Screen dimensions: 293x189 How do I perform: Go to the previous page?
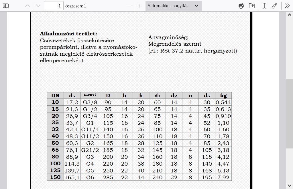(27, 6)
